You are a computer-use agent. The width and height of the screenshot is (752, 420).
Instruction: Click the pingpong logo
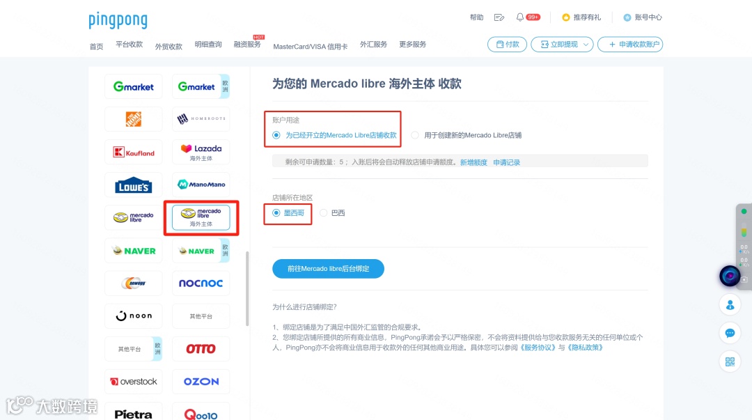118,20
